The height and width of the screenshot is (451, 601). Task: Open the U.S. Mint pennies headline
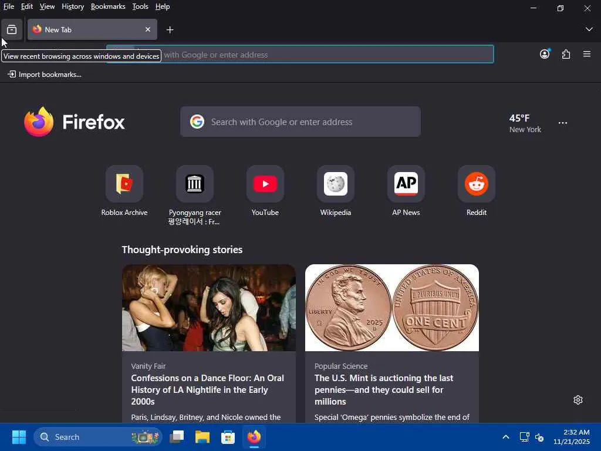point(384,390)
